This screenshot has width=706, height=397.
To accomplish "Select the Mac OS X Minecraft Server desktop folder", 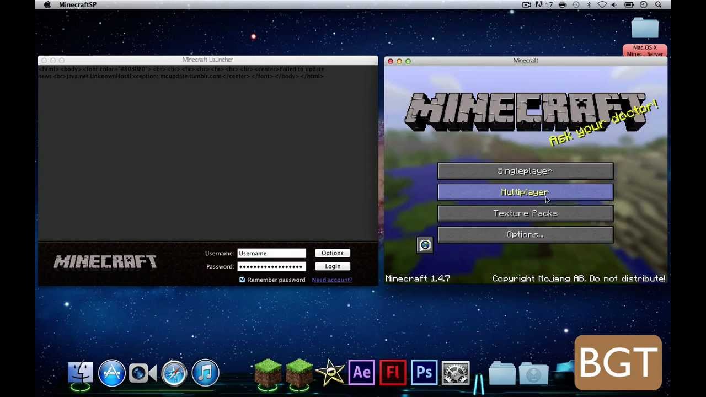I will [645, 36].
